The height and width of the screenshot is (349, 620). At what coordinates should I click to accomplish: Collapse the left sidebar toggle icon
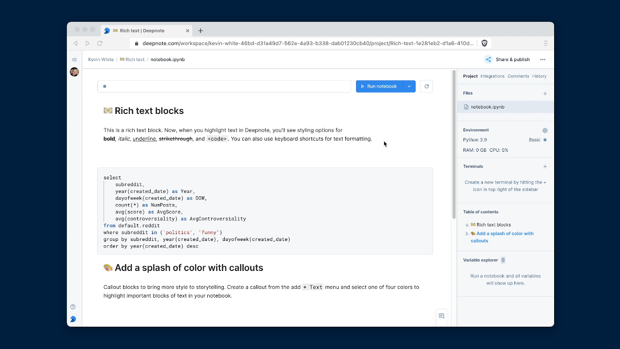(x=74, y=60)
